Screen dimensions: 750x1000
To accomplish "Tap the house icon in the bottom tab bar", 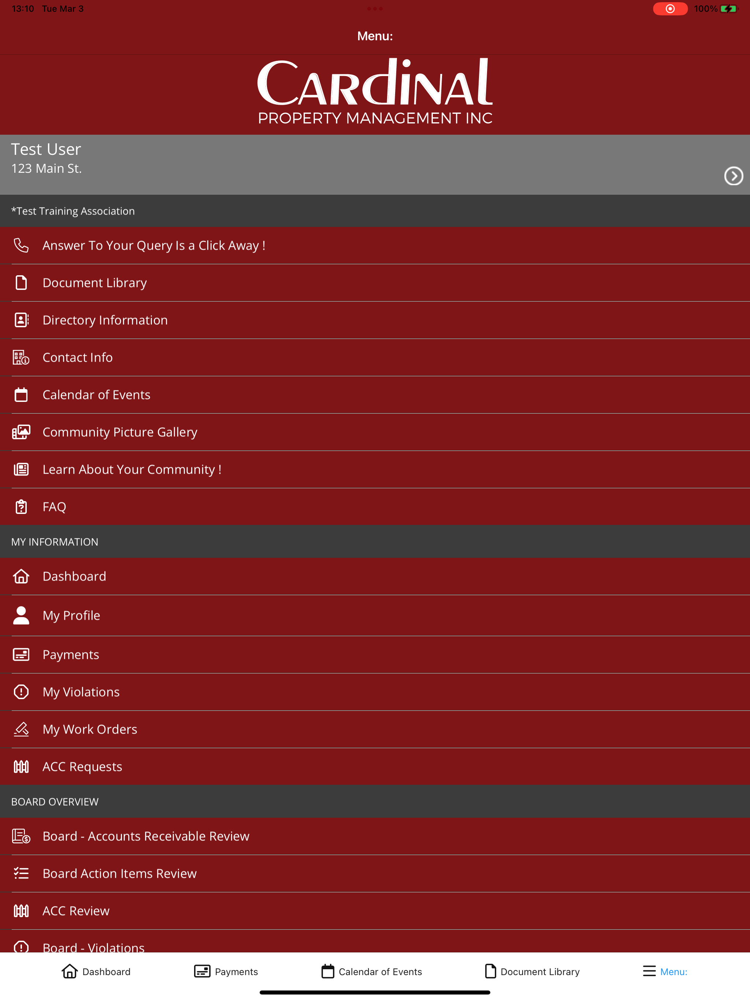I will [70, 971].
